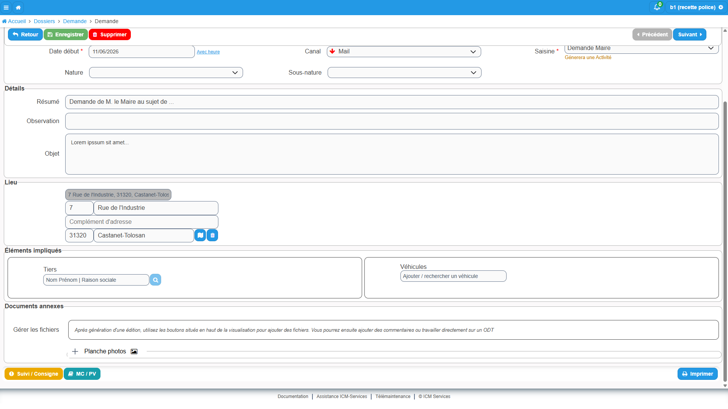Viewport: 728px width, 409px height.
Task: Click the Nom Prénom tiers field
Action: (96, 280)
